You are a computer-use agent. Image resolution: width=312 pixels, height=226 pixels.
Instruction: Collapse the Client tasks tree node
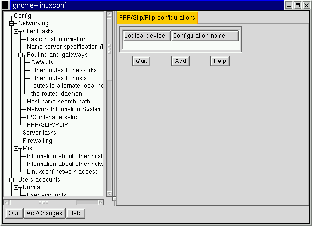point(16,31)
